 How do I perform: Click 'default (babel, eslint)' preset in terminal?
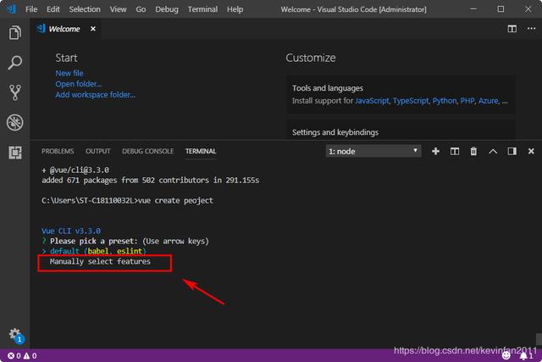98,251
